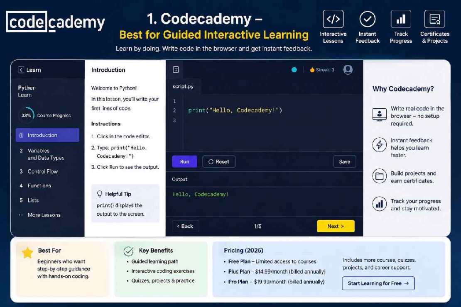This screenshot has height=307, width=461.
Task: Click the teal status dot indicator
Action: 294,70
